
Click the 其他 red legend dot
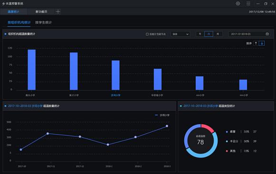227,151
